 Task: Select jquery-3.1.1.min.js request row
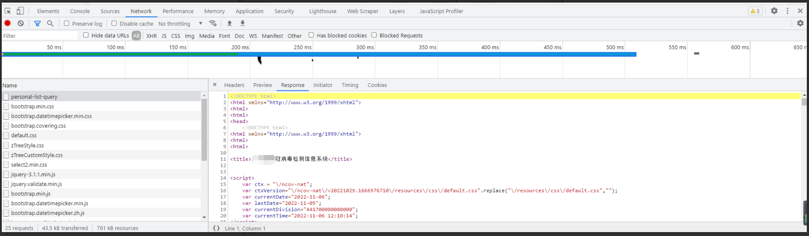click(x=102, y=174)
